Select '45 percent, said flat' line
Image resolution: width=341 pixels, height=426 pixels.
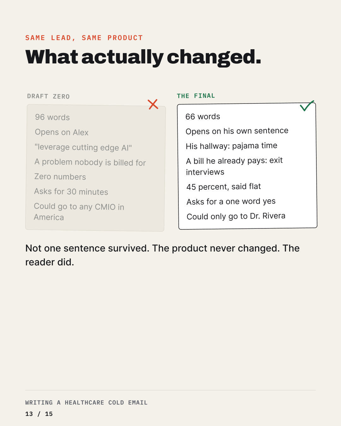tap(224, 186)
